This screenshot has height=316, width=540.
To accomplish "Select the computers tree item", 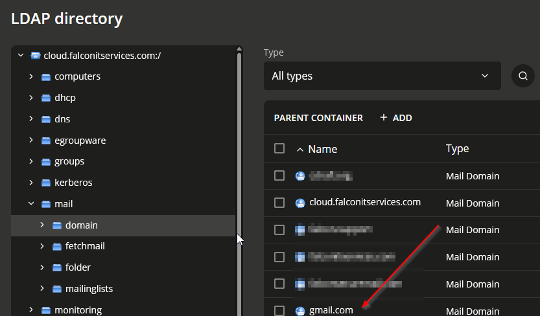I will 78,76.
